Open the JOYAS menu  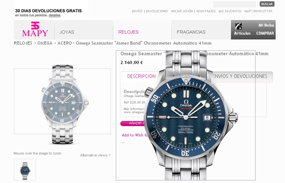[67, 32]
